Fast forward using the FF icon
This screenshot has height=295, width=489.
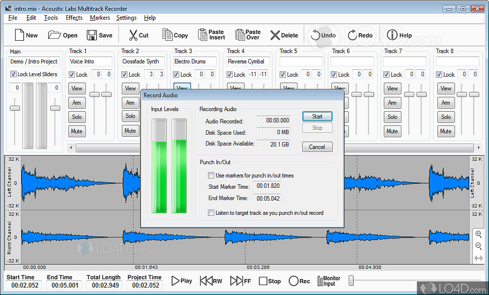click(x=236, y=281)
